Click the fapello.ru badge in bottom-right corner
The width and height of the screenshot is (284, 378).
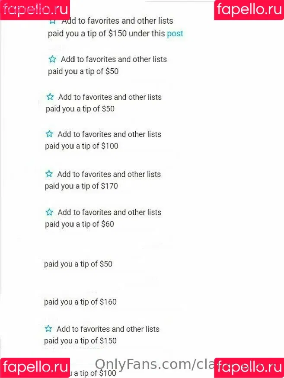click(x=249, y=368)
